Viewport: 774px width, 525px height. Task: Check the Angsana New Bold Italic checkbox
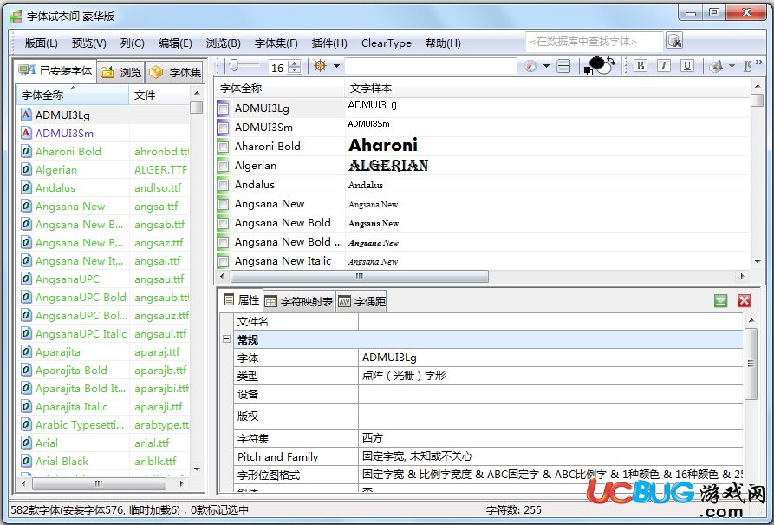click(224, 242)
